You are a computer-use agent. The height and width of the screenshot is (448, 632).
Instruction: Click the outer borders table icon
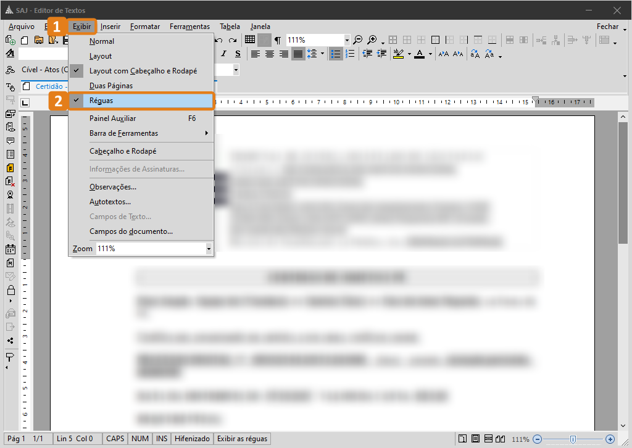(x=435, y=39)
